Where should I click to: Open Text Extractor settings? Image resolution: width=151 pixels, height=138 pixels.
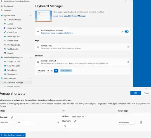13,49
